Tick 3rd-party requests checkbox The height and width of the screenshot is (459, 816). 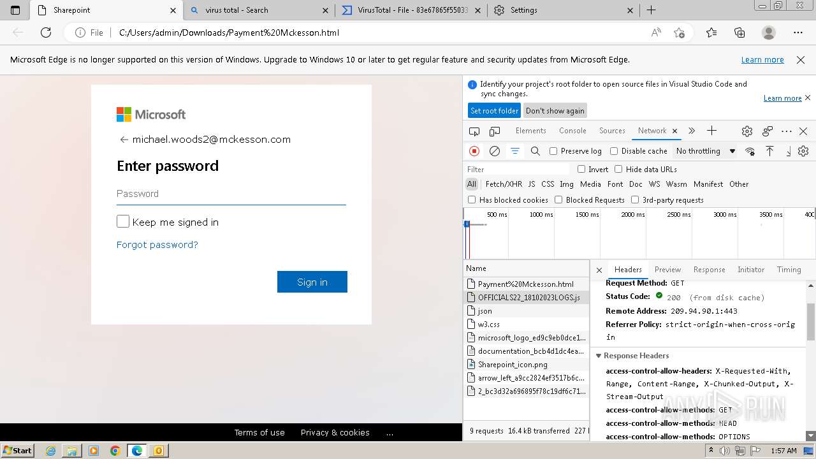click(x=635, y=200)
